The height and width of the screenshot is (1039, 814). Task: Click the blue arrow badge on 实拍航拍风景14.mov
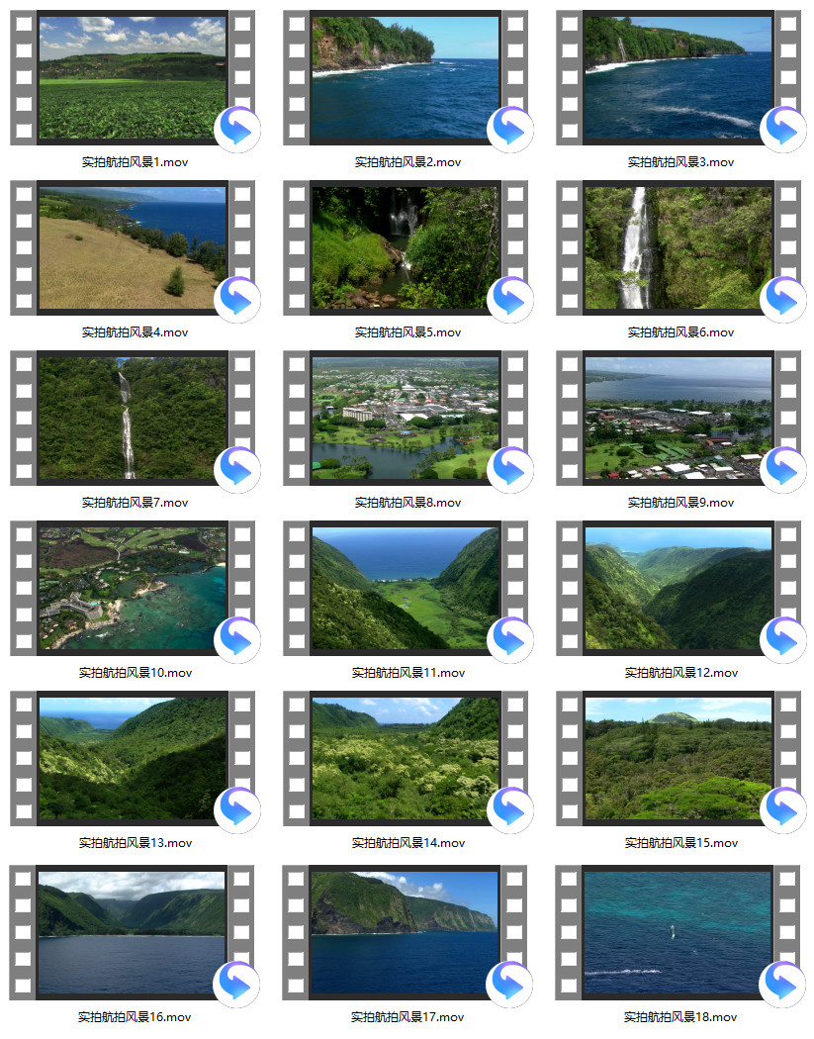(510, 809)
